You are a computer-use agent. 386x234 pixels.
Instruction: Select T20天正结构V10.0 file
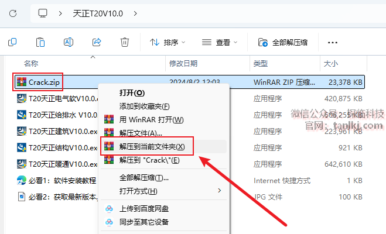click(63, 147)
